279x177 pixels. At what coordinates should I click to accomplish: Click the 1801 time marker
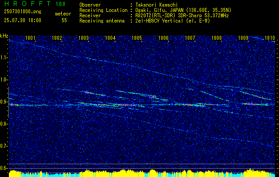(31, 38)
